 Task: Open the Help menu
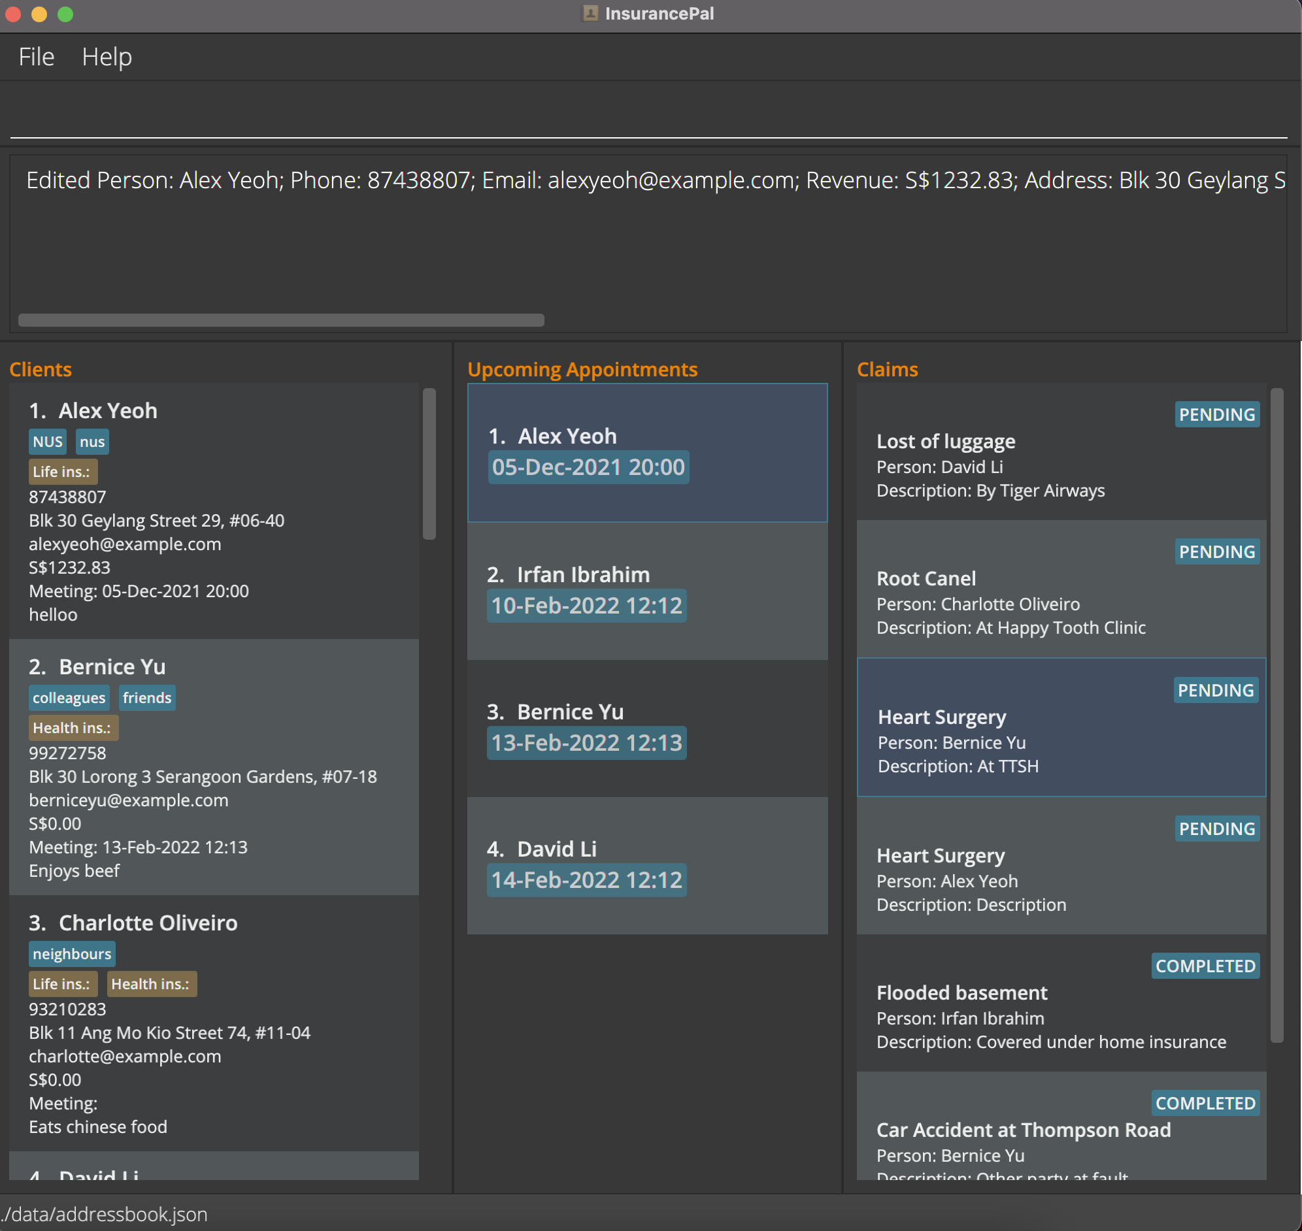pyautogui.click(x=107, y=57)
